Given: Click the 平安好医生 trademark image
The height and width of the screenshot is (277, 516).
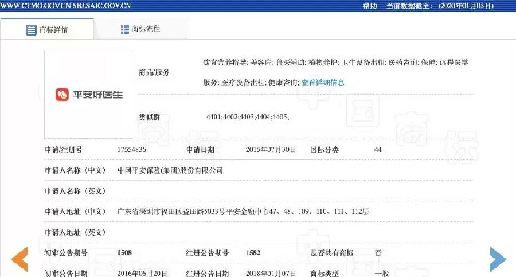Looking at the screenshot, I should [x=88, y=95].
